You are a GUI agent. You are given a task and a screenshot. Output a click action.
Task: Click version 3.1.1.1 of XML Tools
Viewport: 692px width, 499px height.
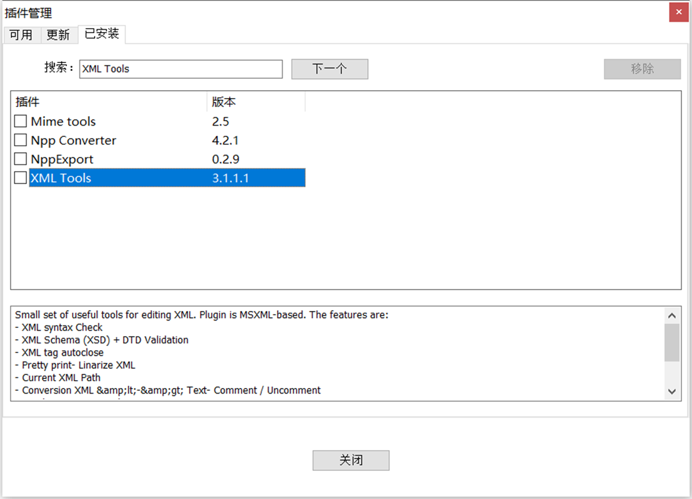click(230, 178)
